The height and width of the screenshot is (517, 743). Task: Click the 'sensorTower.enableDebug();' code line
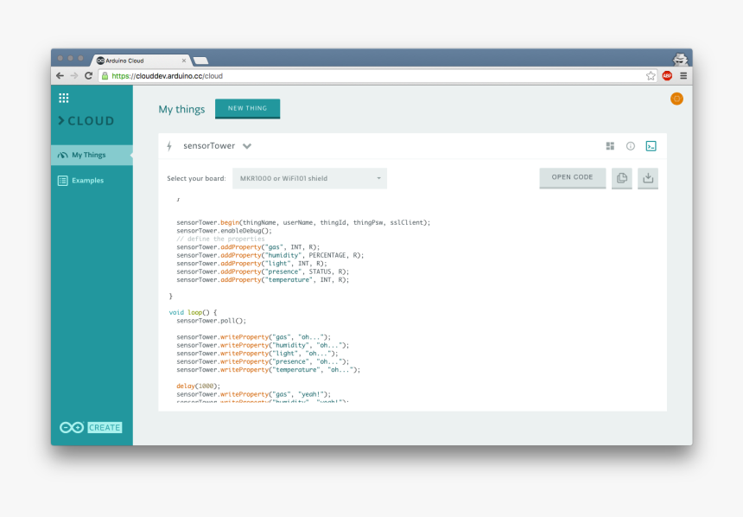(224, 231)
